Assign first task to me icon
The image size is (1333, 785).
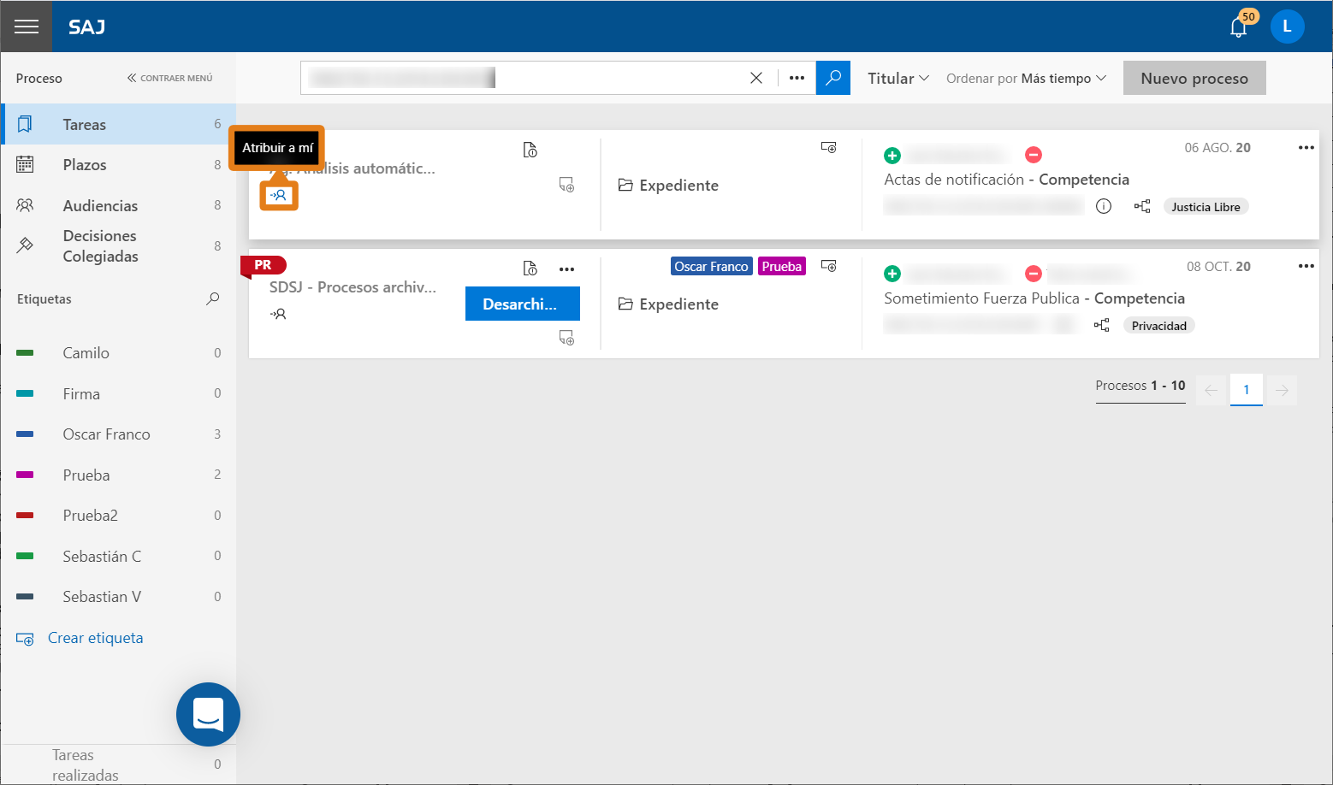click(278, 195)
